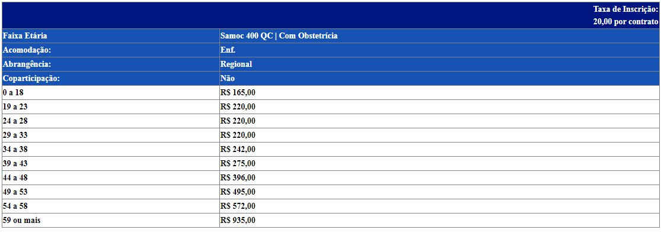661x233 pixels.
Task: Click the R$ 165,00 price
Action: click(238, 92)
